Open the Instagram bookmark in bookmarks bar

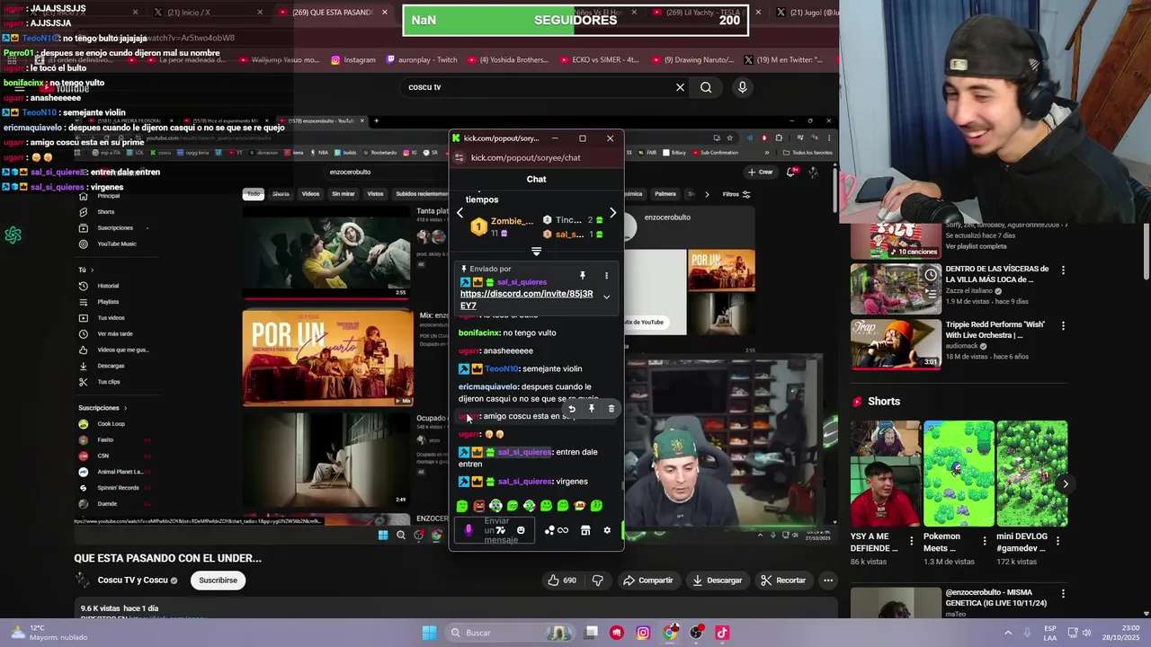pos(353,60)
